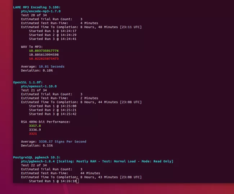Click 'Average: 3338.57 Signs Per Second'
Image resolution: width=234 pixels, height=194 pixels.
(54, 141)
